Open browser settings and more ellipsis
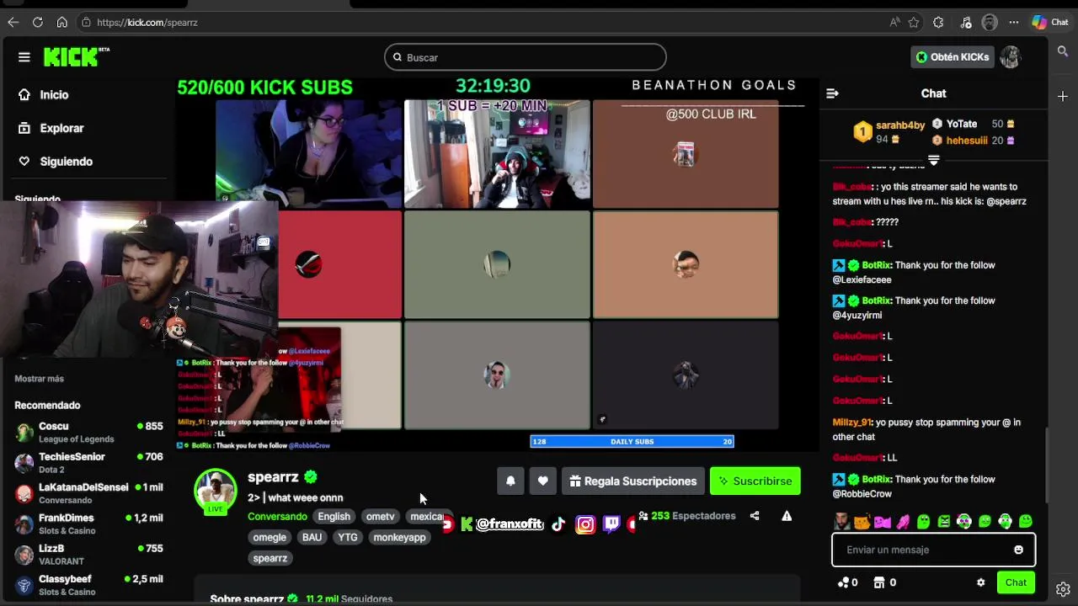Image resolution: width=1078 pixels, height=606 pixels. (1014, 22)
